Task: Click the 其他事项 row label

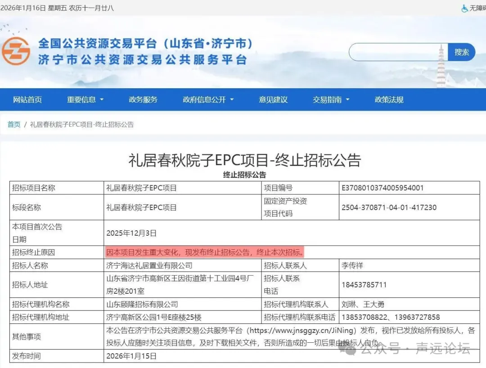Action: [x=27, y=337]
